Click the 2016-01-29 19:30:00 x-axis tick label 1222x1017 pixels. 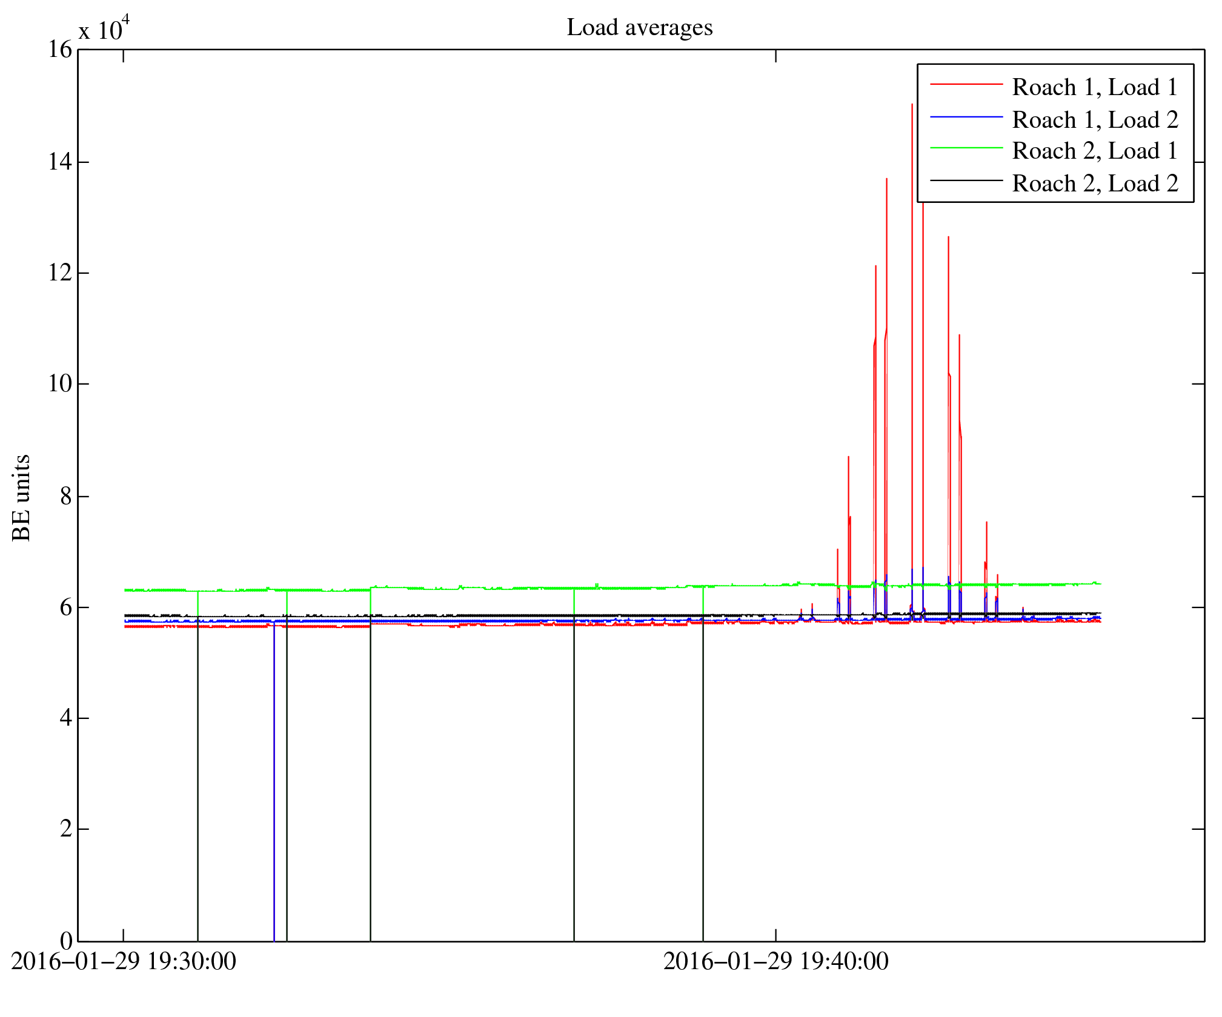click(x=124, y=961)
